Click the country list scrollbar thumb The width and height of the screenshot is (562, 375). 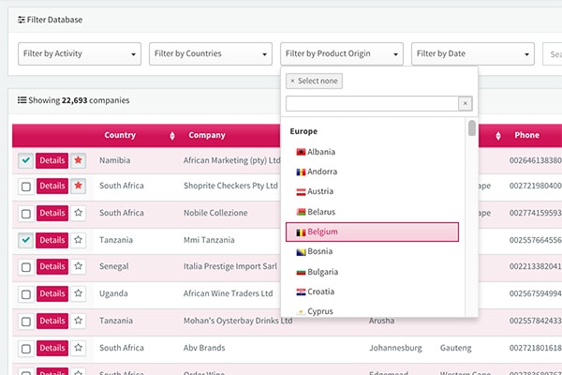(x=472, y=127)
